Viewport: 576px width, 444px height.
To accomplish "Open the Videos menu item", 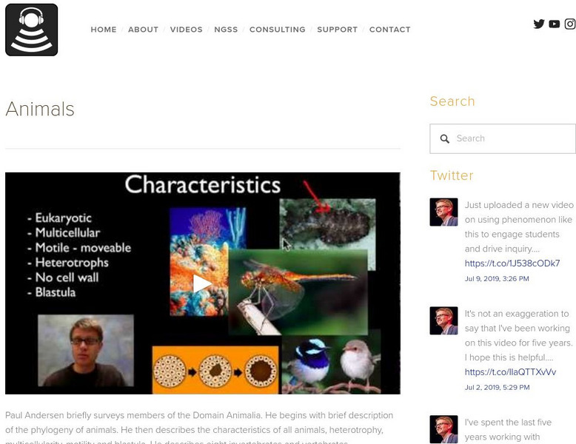I will click(x=186, y=30).
